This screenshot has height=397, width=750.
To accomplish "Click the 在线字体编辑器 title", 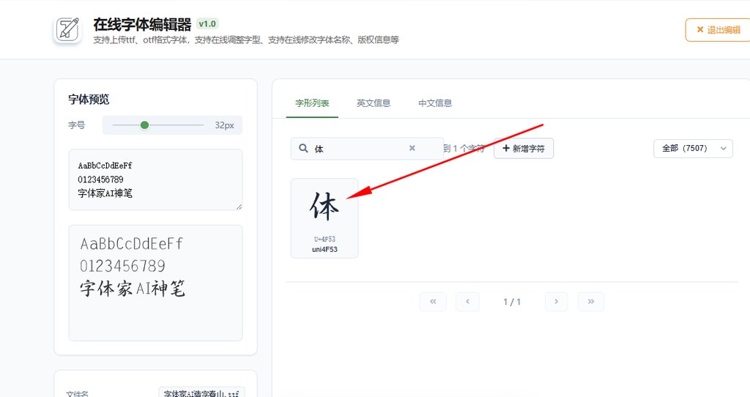I will (x=142, y=24).
